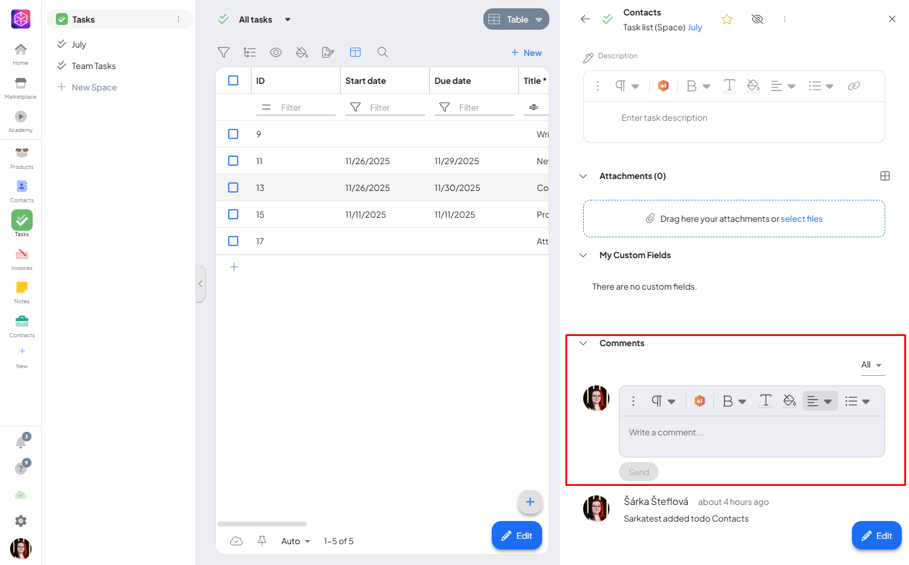The height and width of the screenshot is (565, 909).
Task: Click the filter funnel icon in the table toolbar
Action: tap(224, 52)
